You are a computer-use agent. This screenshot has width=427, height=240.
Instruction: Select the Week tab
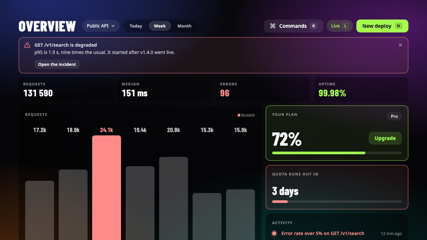(160, 26)
